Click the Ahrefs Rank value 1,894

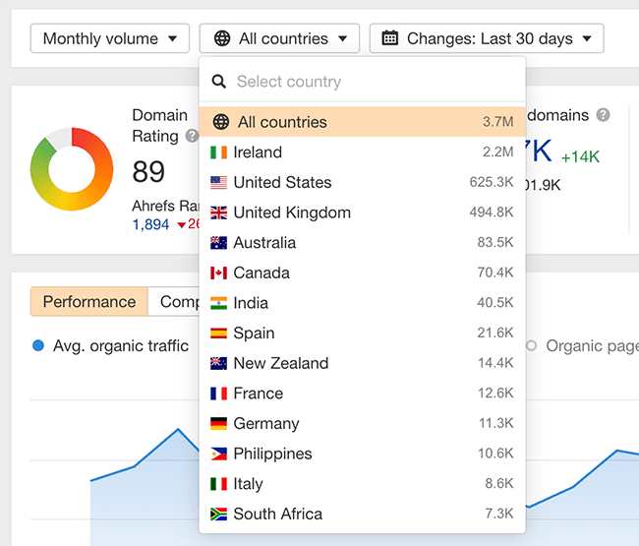[x=150, y=224]
